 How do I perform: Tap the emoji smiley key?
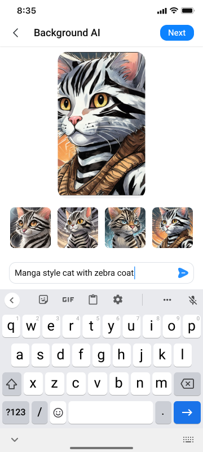(x=58, y=412)
